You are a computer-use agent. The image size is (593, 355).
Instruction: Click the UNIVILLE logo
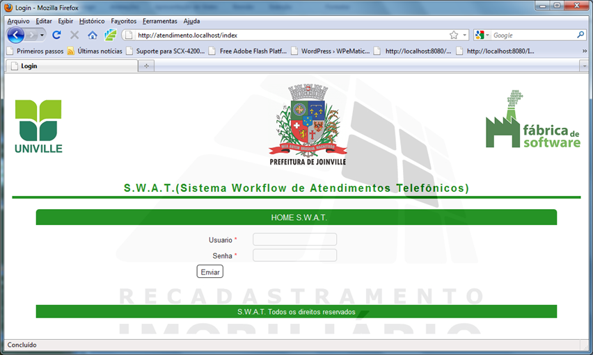(x=38, y=126)
